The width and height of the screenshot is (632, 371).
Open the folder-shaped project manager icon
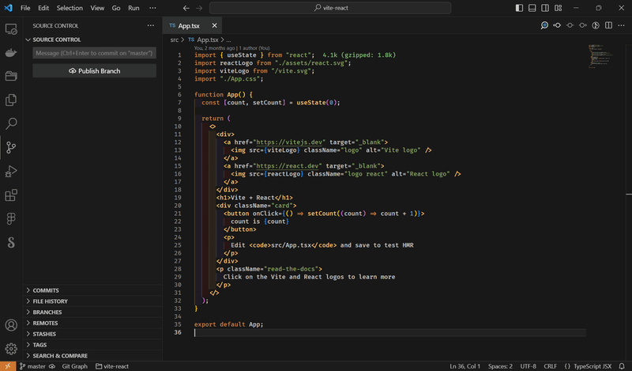11,76
